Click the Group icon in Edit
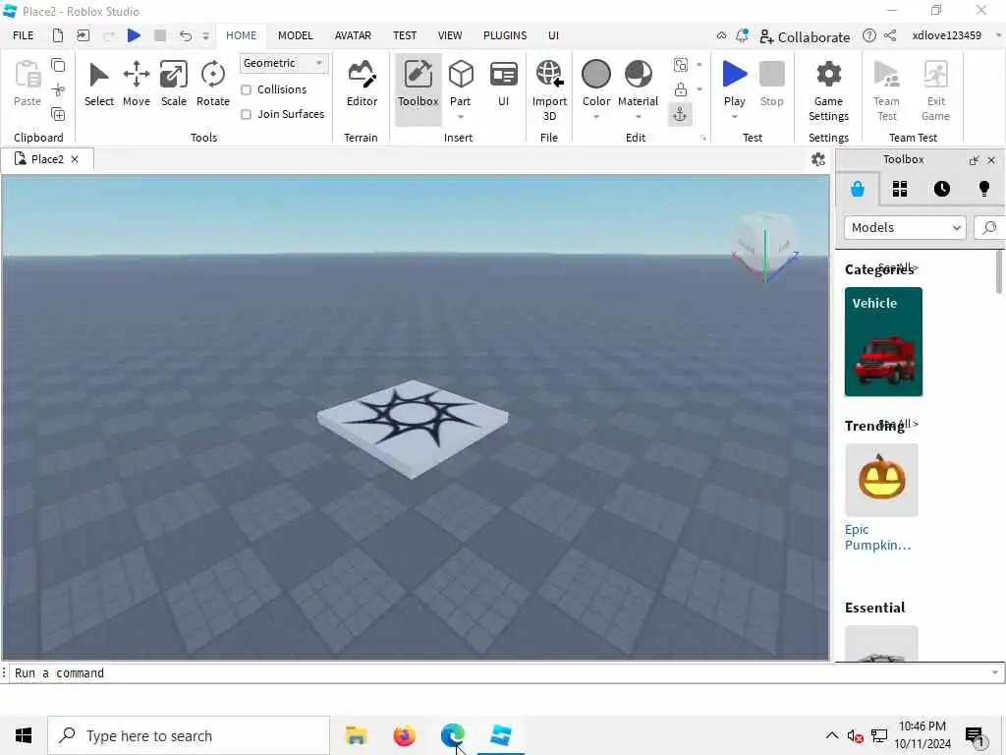Screen dimensions: 1006x755 (x=681, y=64)
